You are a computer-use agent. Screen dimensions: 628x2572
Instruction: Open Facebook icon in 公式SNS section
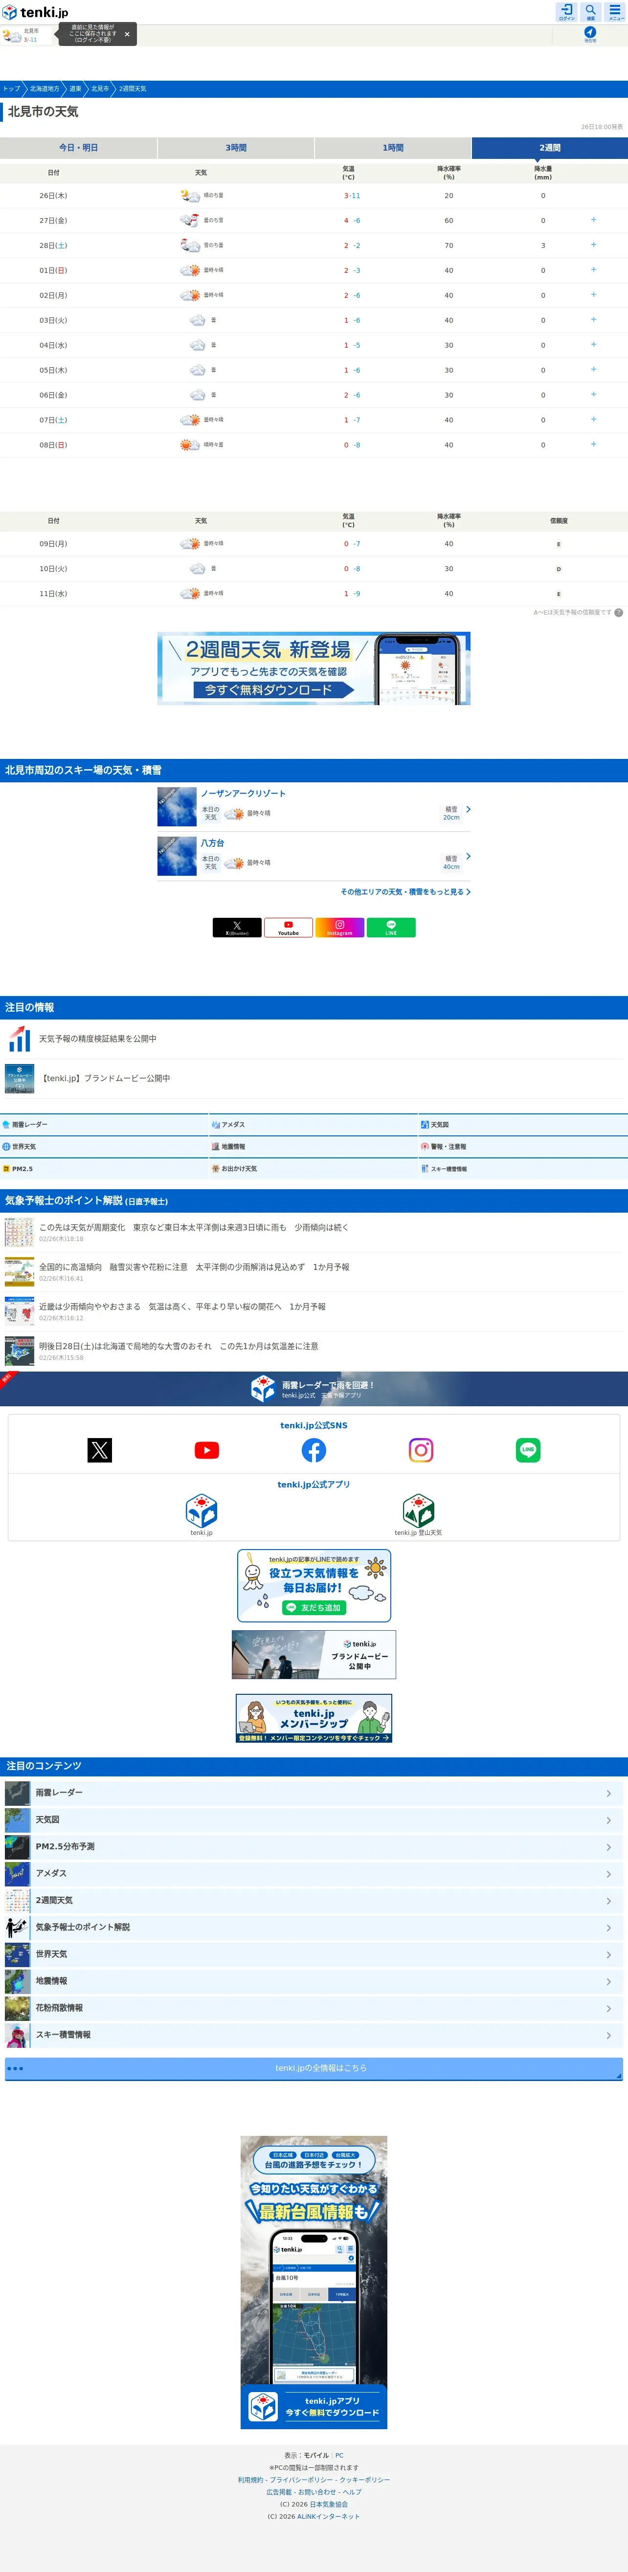[x=314, y=1450]
